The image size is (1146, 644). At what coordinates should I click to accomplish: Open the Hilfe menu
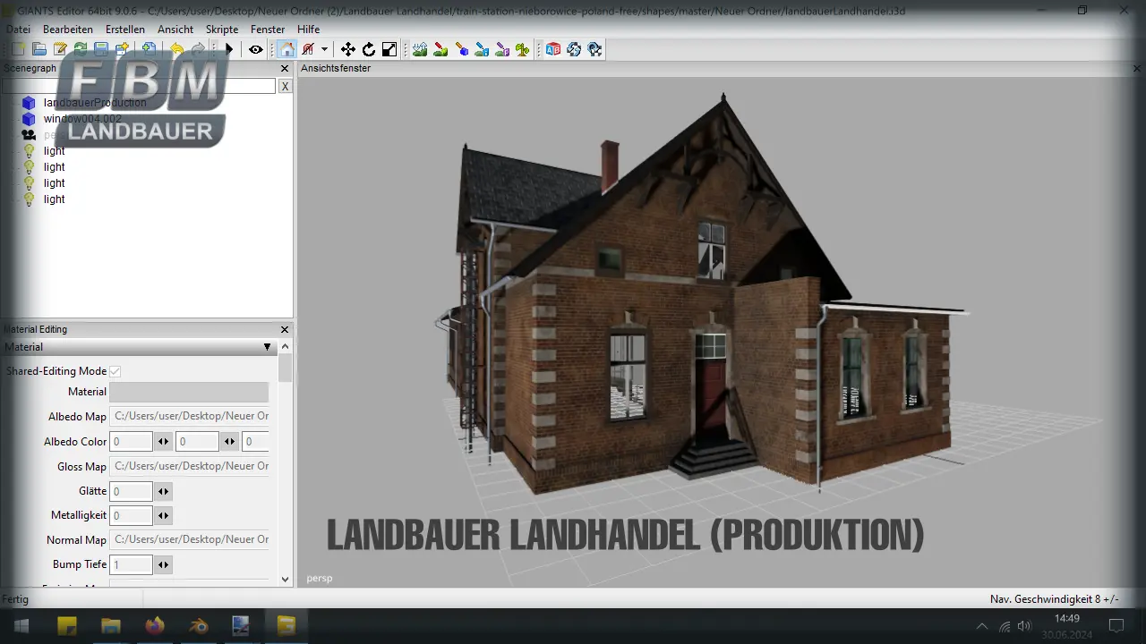click(x=309, y=30)
